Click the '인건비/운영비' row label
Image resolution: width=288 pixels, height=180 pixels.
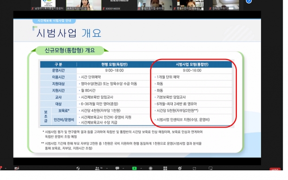coord(64,120)
